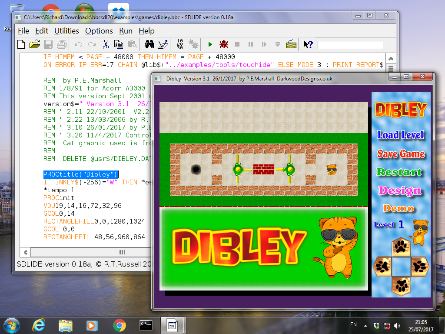This screenshot has width=445, height=334.
Task: Click the Renumber (10 20 30) icon
Action: tap(180, 44)
